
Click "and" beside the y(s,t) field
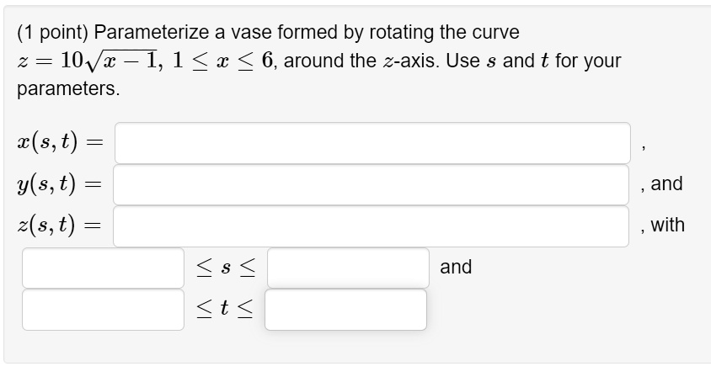[x=666, y=183]
